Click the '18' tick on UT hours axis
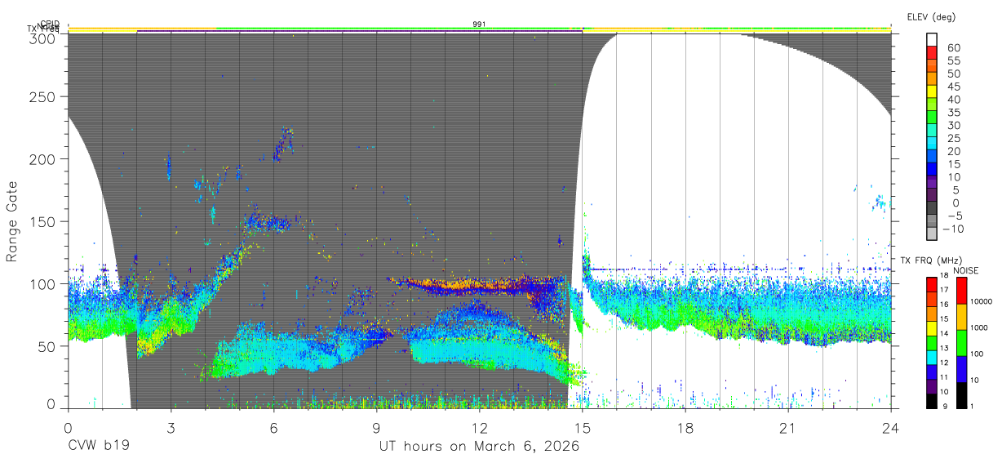1002x463 pixels. pos(685,427)
